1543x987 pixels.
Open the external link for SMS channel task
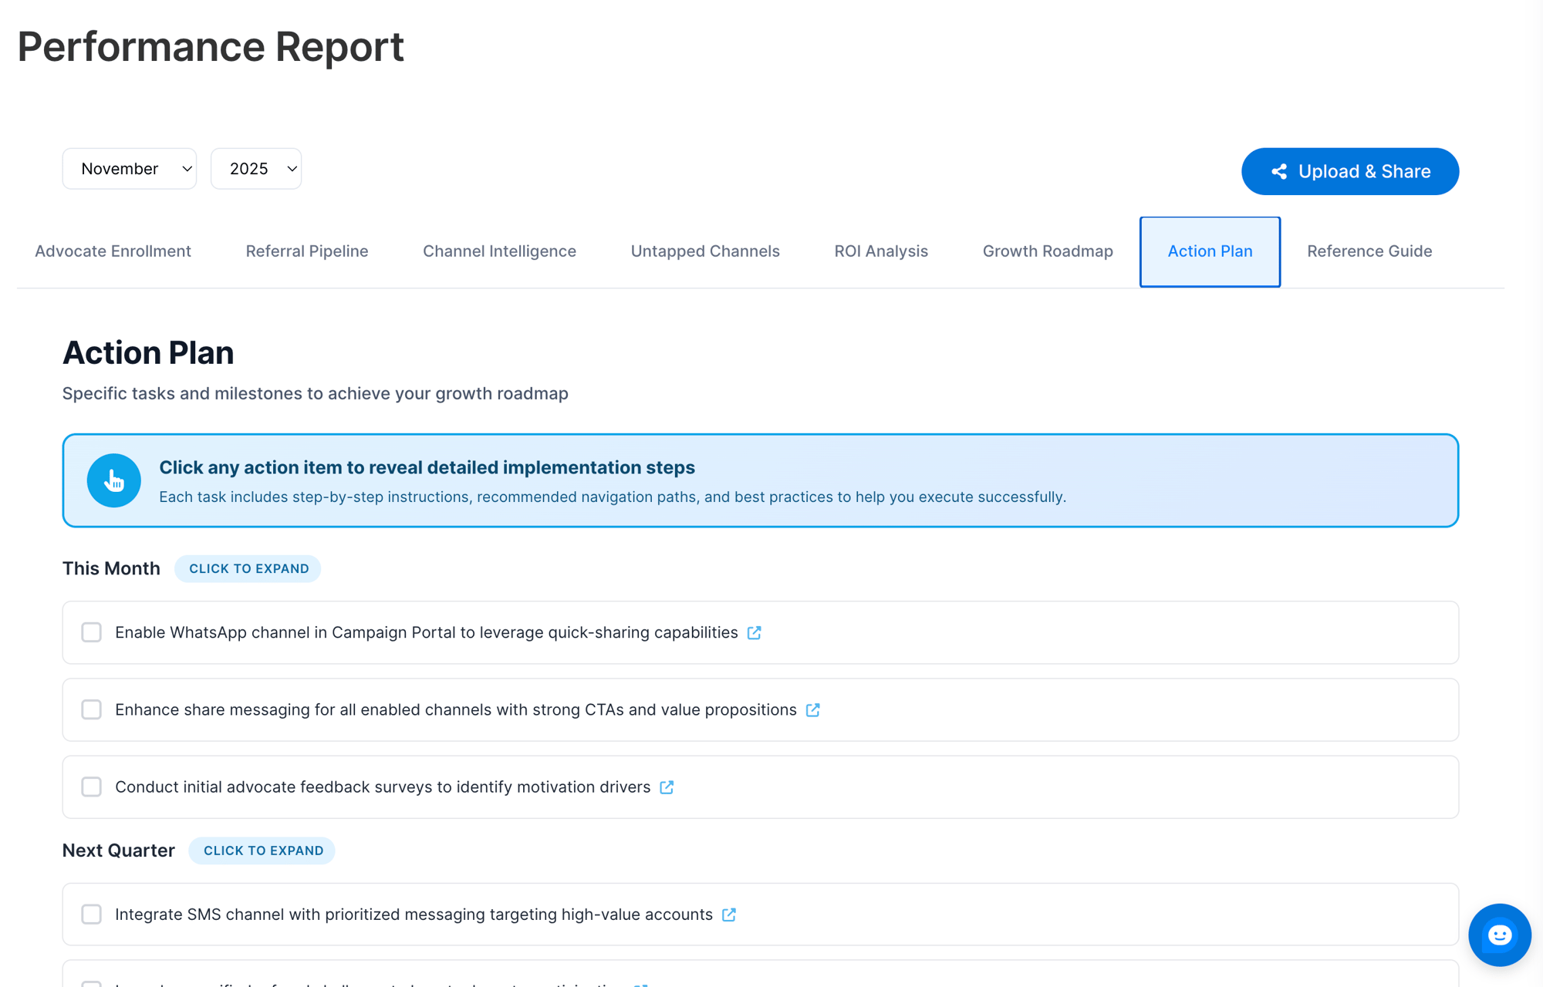tap(729, 915)
